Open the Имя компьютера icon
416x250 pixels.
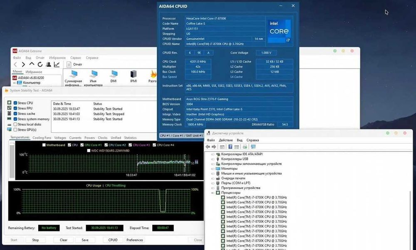point(93,74)
